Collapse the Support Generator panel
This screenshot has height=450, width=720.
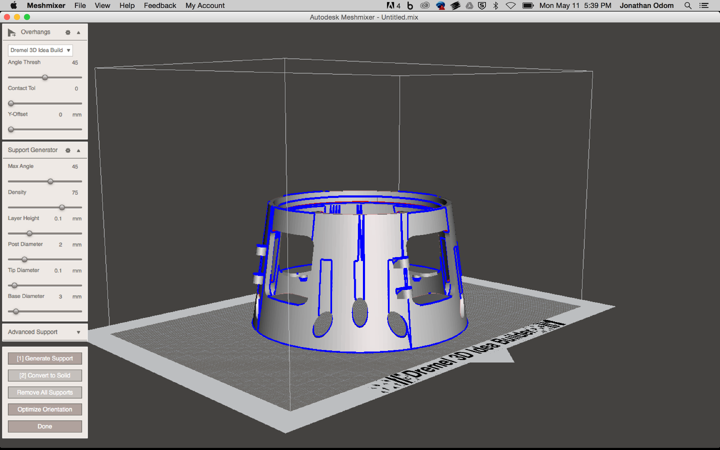(78, 150)
